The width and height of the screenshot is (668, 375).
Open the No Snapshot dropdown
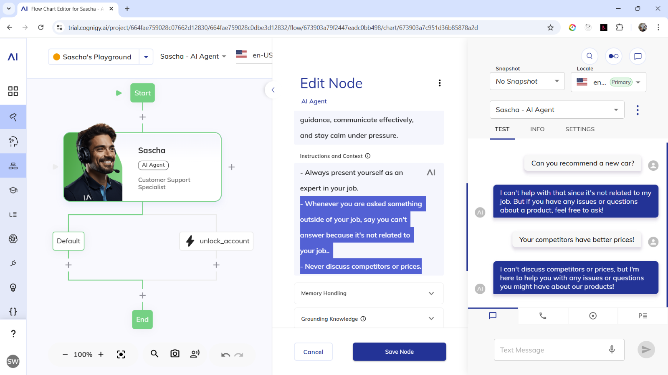[527, 81]
